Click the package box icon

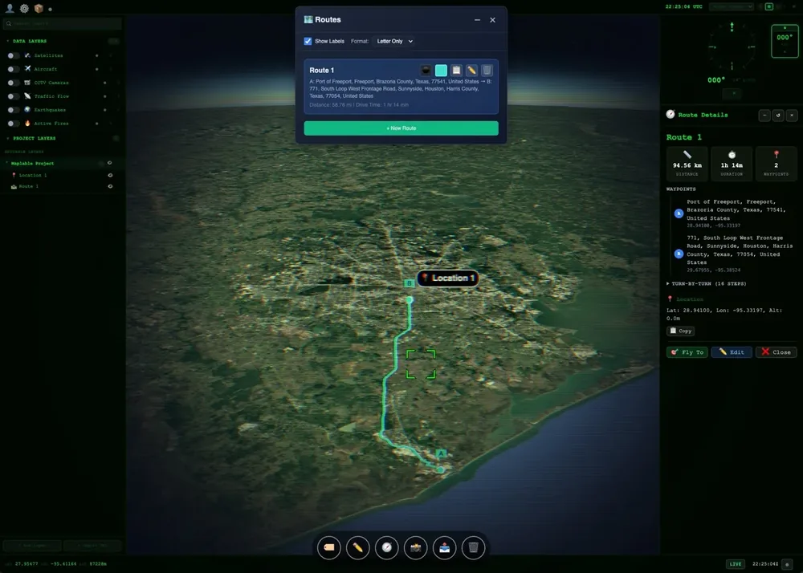(x=39, y=8)
